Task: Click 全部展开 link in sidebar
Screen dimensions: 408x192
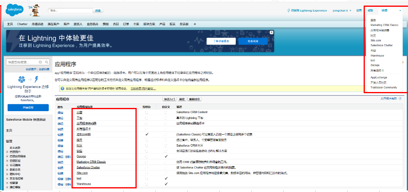Action: pyautogui.click(x=31, y=69)
